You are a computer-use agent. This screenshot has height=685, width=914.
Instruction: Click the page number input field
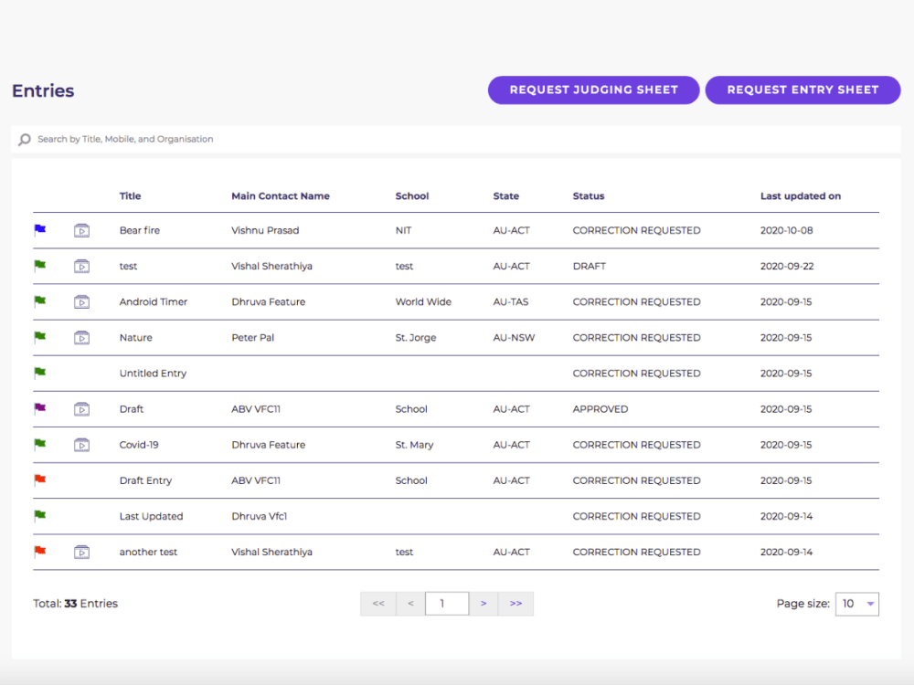447,604
